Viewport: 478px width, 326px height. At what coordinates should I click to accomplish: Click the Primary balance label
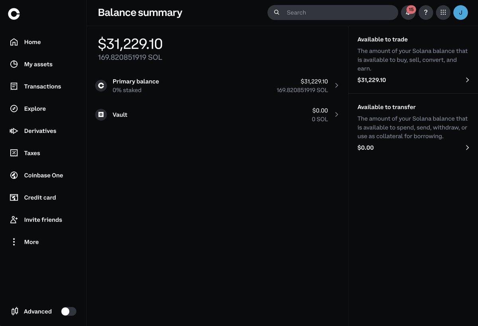point(136,81)
